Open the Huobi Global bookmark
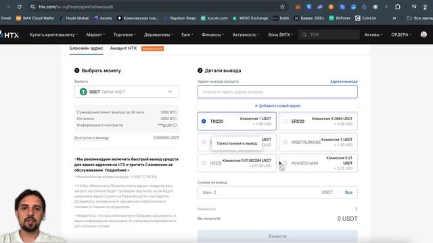Viewport: 433px width, 243px height. 74,18
